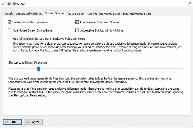193x128 pixels.
Task: Select the Startup Screen tab
Action: (x=54, y=13)
